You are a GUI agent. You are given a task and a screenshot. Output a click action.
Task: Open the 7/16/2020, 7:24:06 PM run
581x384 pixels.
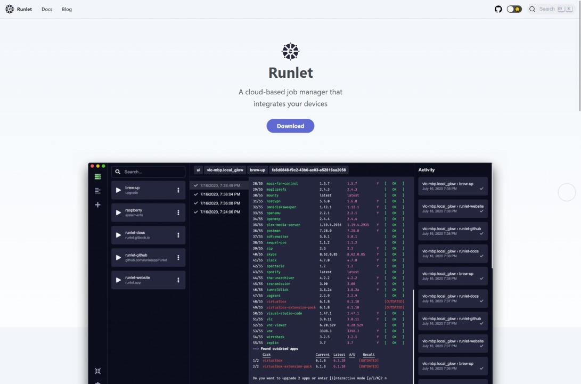tap(219, 212)
